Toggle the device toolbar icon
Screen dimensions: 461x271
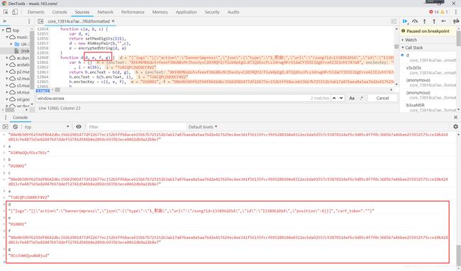(x=15, y=12)
